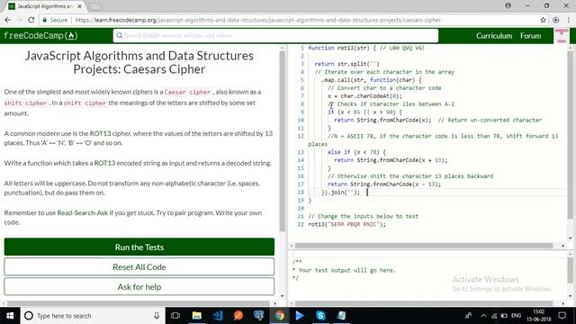
Task: Click the code line rot13("SERR PBQR PNZC")
Action: click(x=347, y=224)
